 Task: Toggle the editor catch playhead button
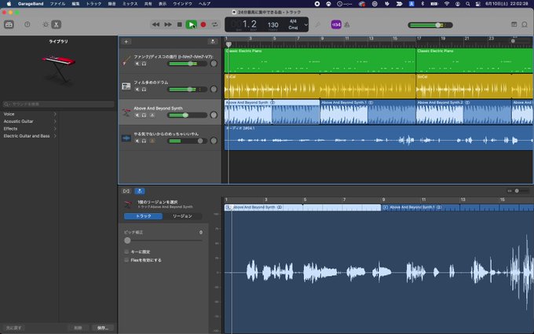tap(126, 191)
